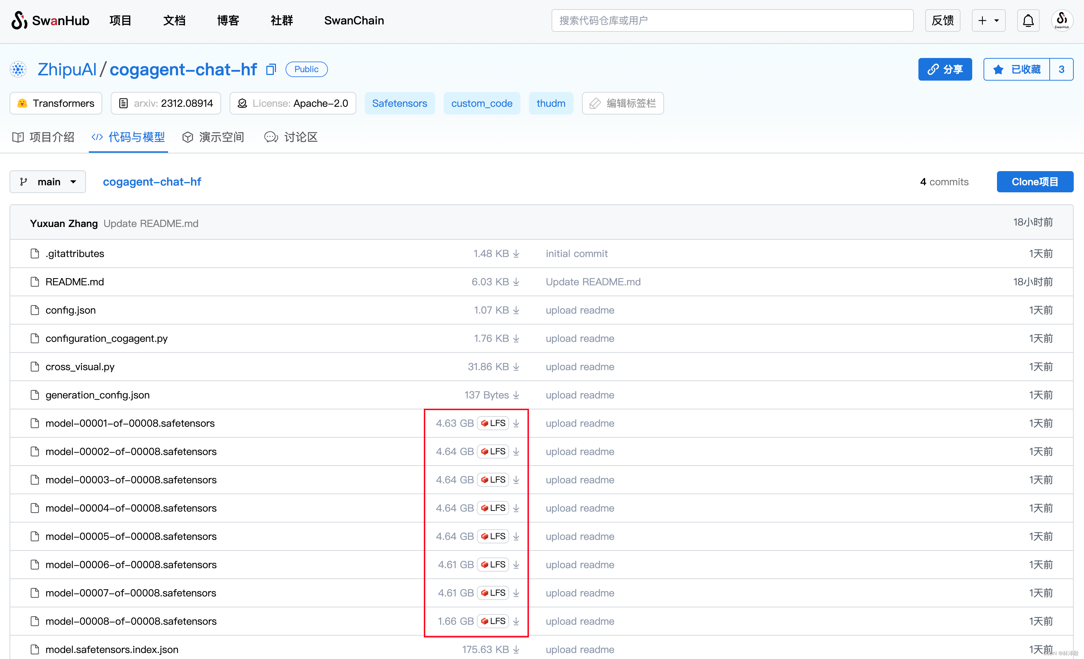Click the Transformers tag
The height and width of the screenshot is (659, 1084).
coord(56,103)
